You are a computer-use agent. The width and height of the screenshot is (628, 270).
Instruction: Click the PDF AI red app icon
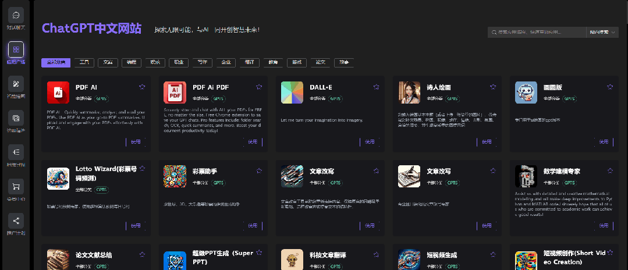click(58, 93)
